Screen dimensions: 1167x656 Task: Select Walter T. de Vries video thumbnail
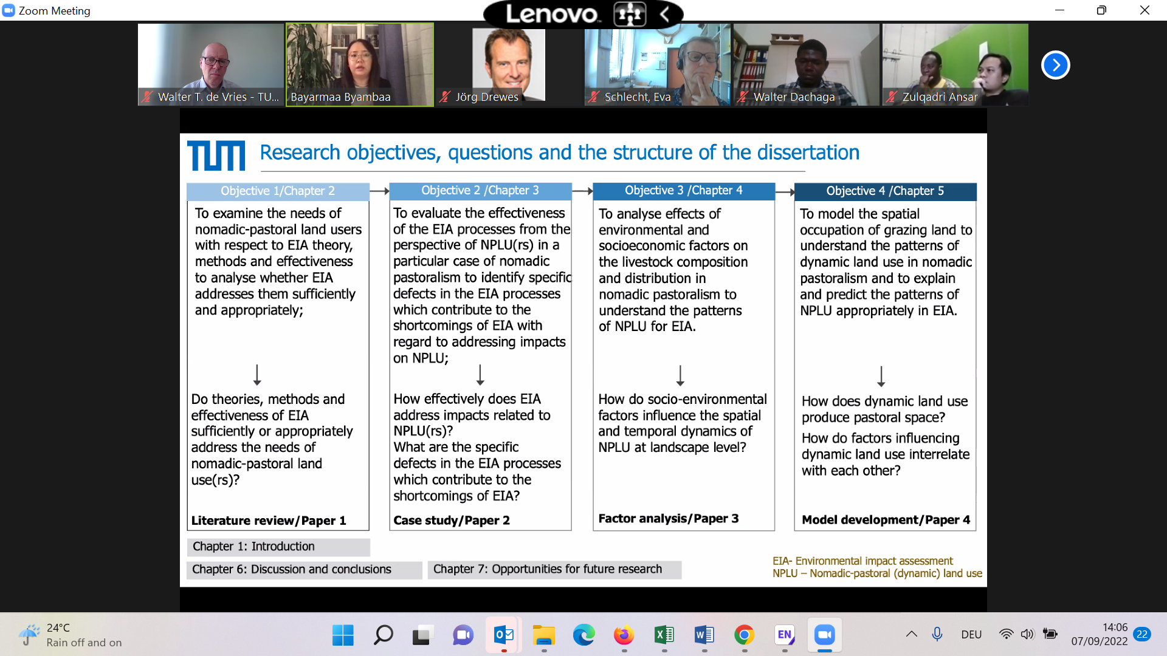[211, 65]
